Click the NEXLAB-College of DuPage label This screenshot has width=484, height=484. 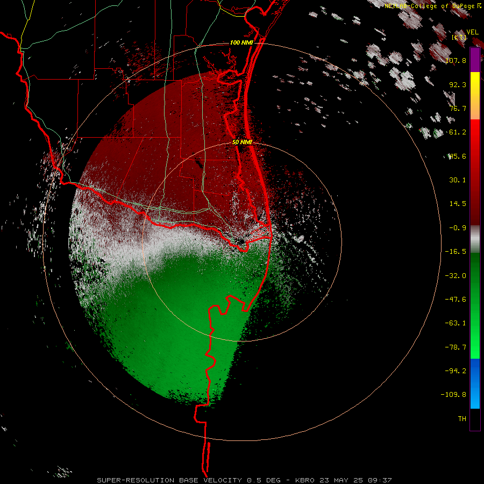pos(432,6)
